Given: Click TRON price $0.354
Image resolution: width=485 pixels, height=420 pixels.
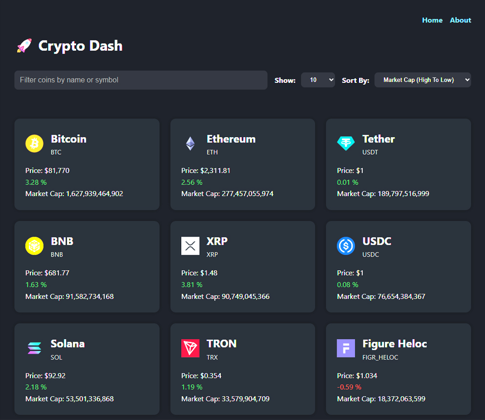Looking at the screenshot, I should (201, 376).
